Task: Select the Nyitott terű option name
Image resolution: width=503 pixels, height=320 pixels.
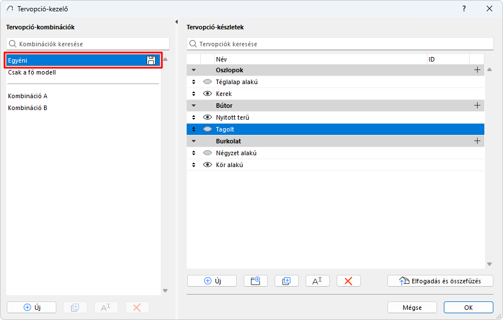Action: 232,117
